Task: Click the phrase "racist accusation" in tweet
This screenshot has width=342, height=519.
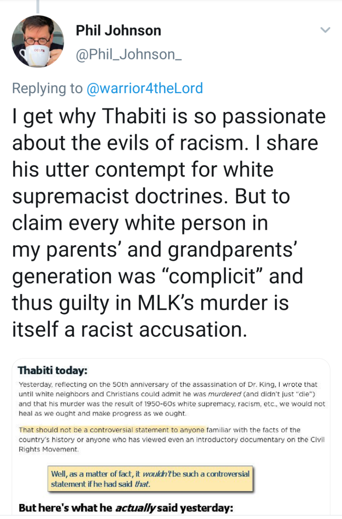Action: (x=164, y=329)
